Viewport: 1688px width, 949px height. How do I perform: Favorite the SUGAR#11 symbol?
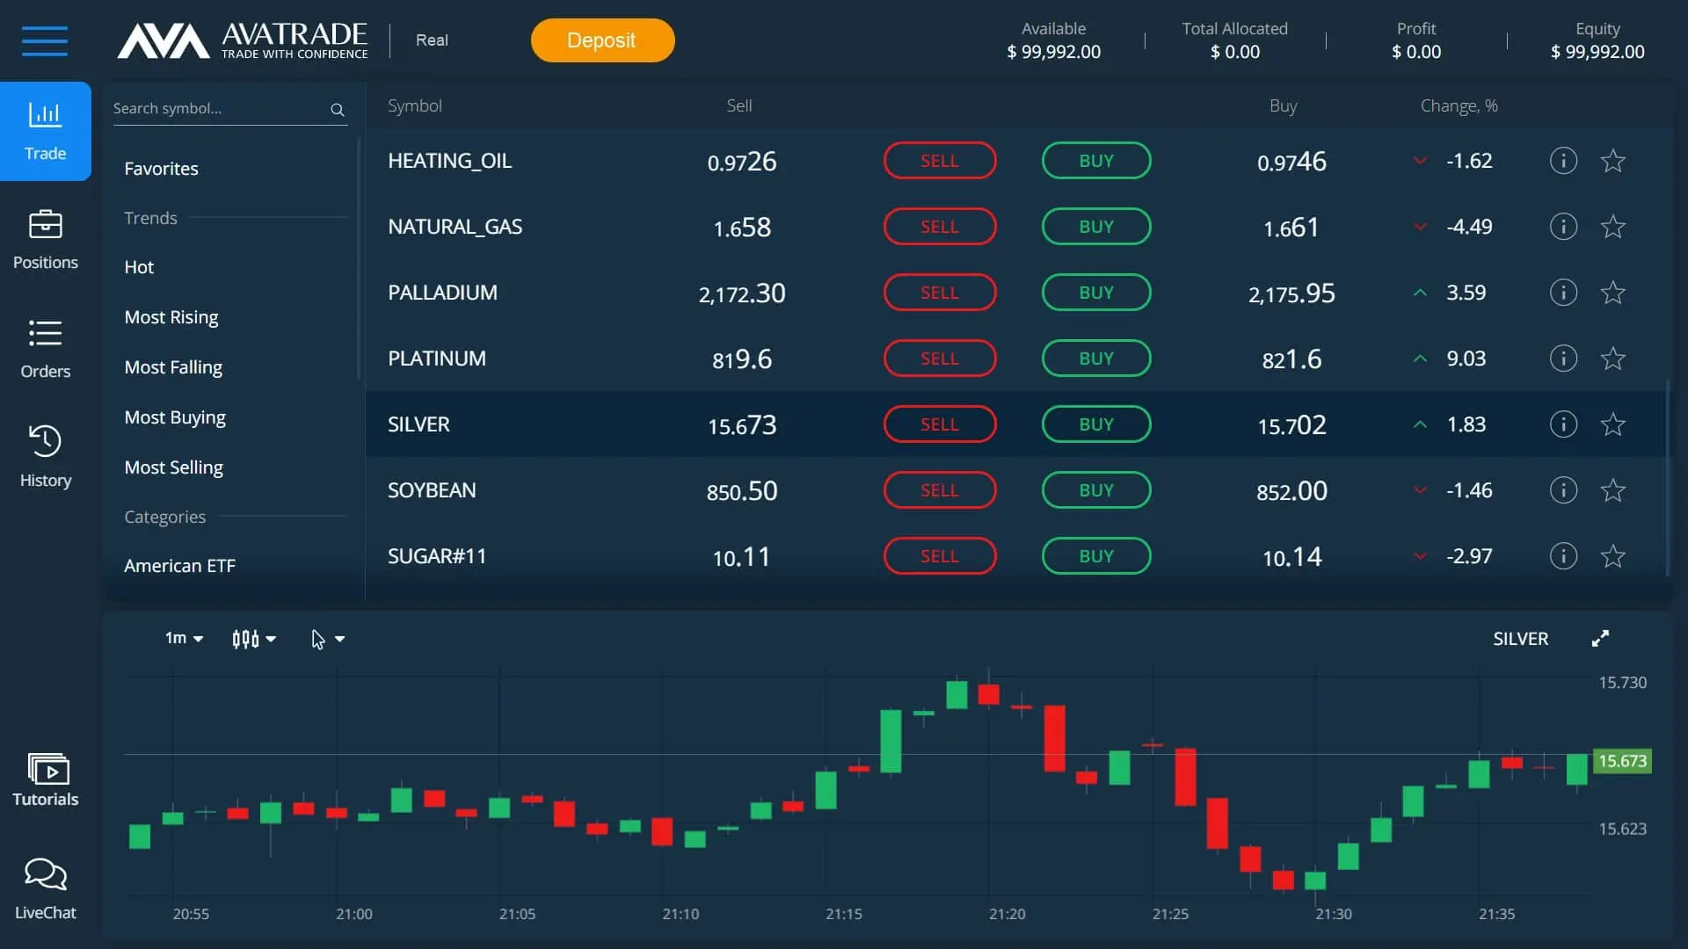[x=1614, y=555]
